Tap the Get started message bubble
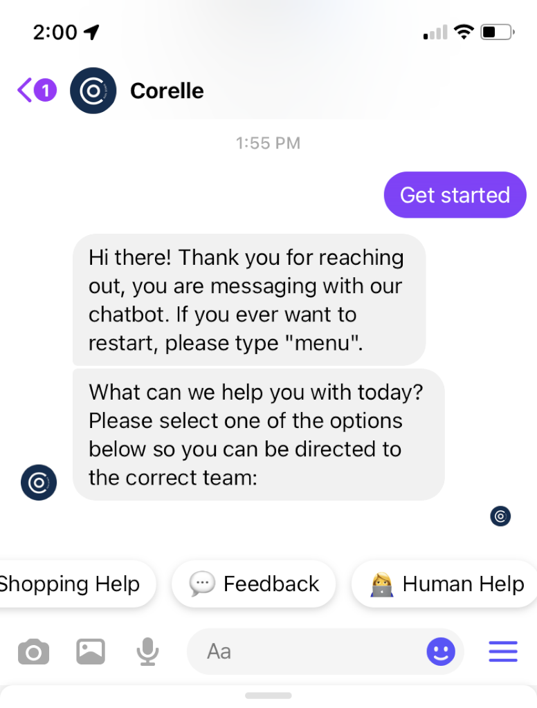 pyautogui.click(x=455, y=194)
